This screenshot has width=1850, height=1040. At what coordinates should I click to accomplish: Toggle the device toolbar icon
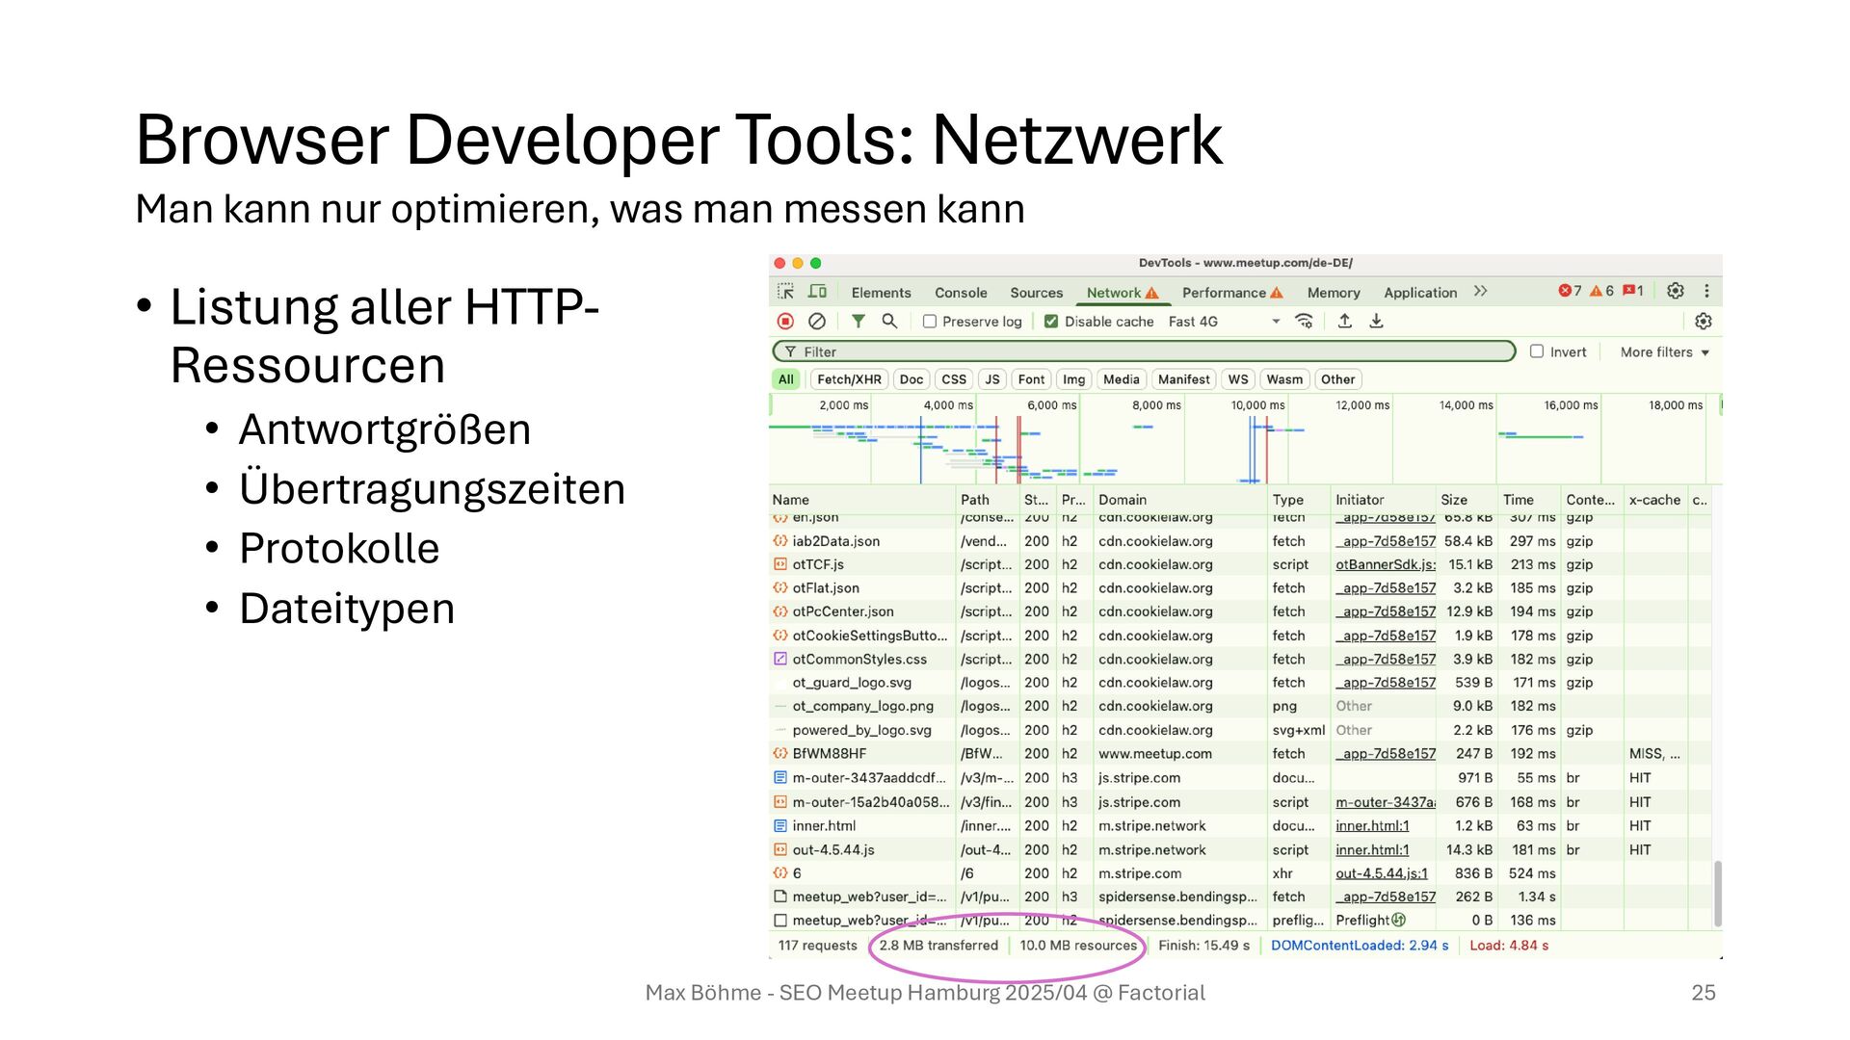[817, 292]
